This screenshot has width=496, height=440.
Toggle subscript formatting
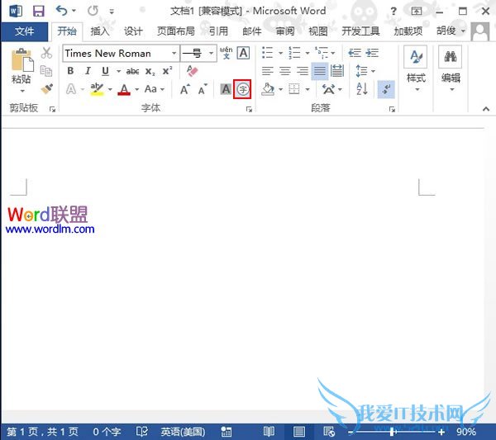[x=150, y=71]
